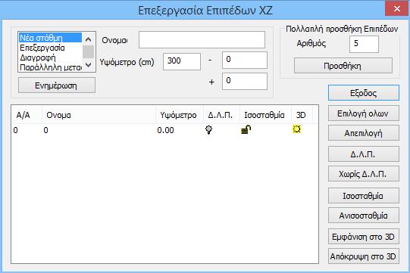Click the Υψόμετρο column header
This screenshot has width=410, height=273.
tap(180, 115)
